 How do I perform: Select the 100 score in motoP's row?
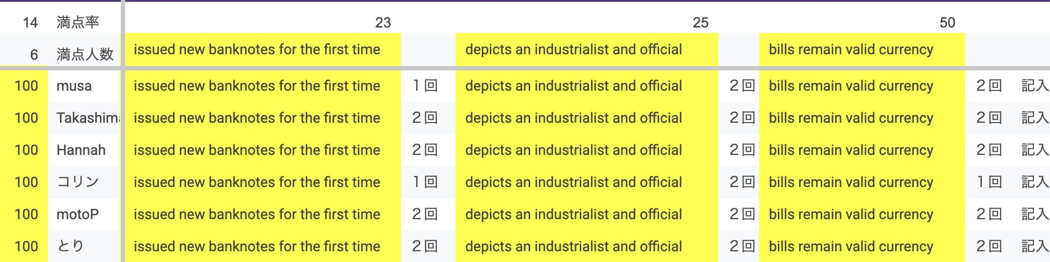(x=26, y=214)
